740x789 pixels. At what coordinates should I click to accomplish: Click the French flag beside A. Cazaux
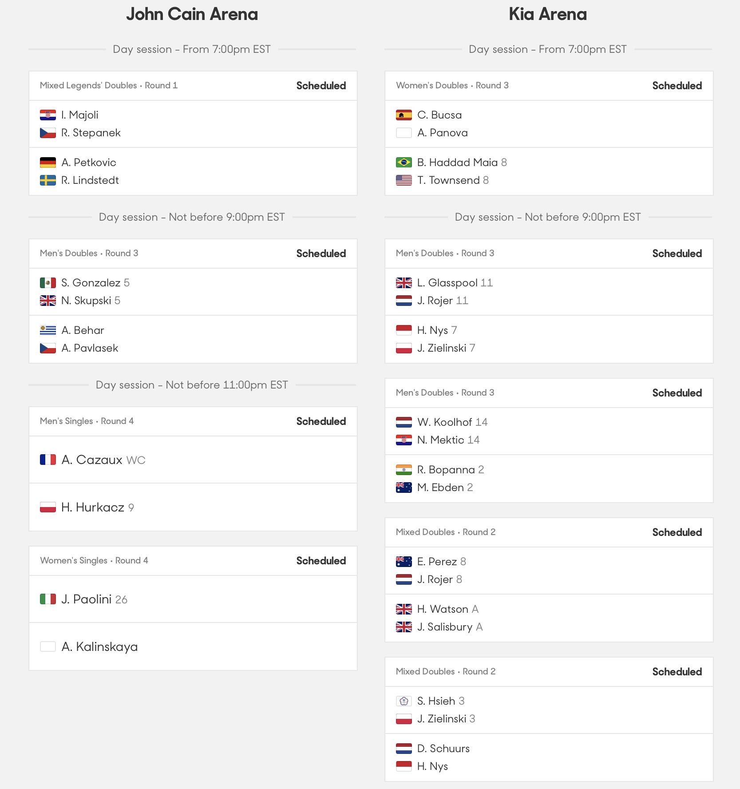[48, 460]
